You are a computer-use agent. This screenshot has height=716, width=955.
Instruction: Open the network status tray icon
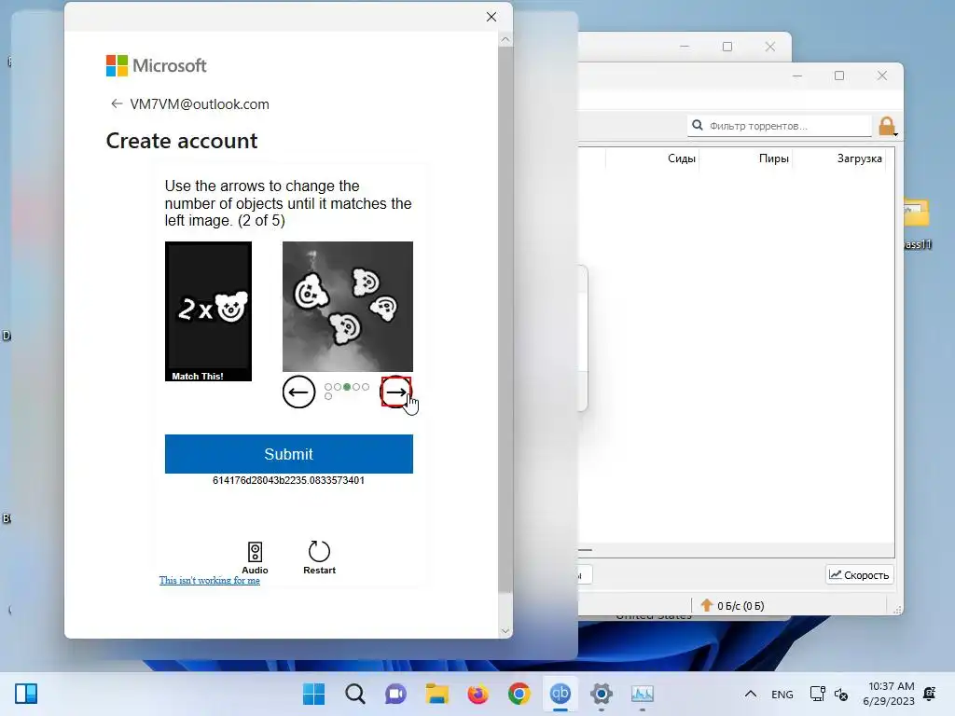[817, 694]
